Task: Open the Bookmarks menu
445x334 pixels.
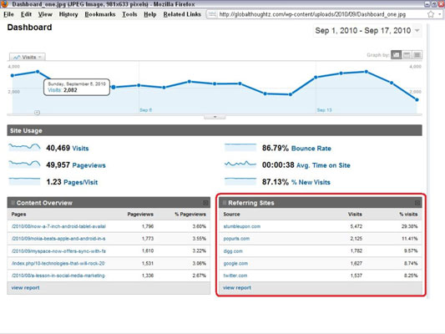Action: (x=100, y=14)
